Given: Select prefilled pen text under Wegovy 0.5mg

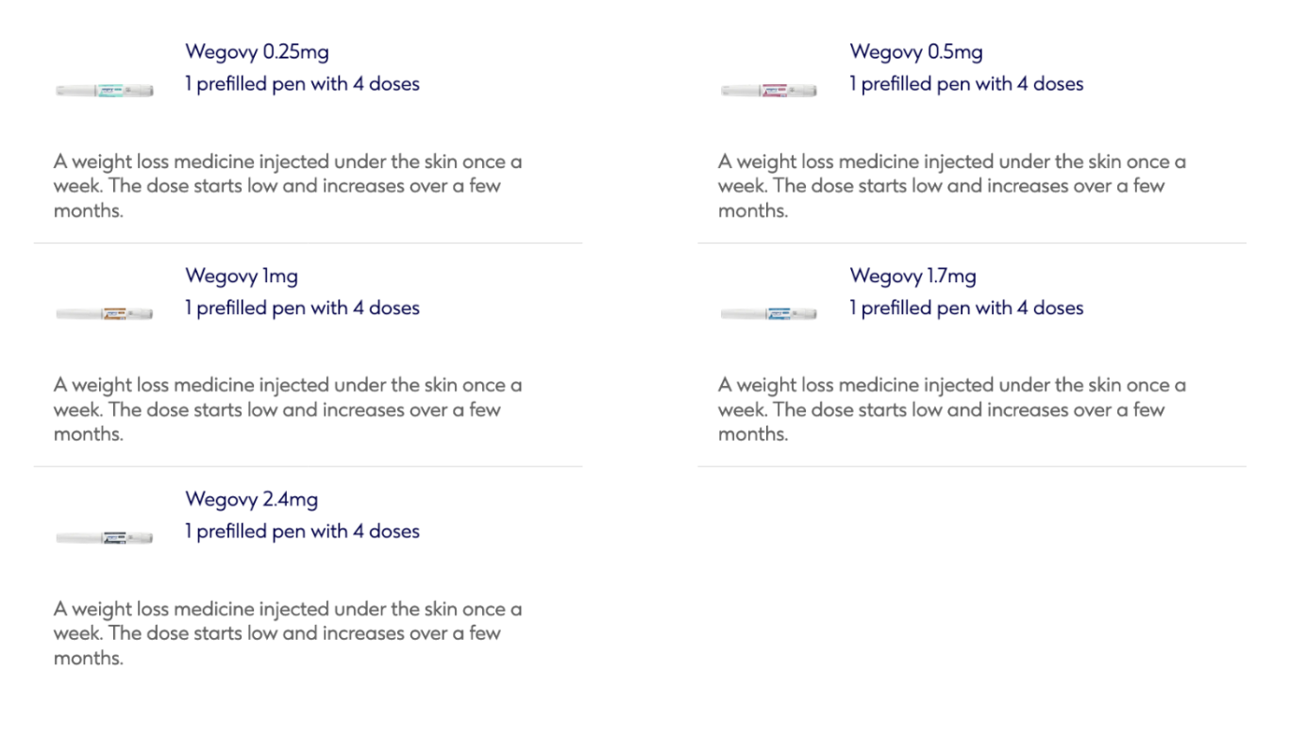Looking at the screenshot, I should [966, 84].
